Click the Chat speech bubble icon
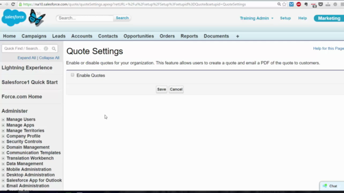This screenshot has width=344, height=193. 325,186
